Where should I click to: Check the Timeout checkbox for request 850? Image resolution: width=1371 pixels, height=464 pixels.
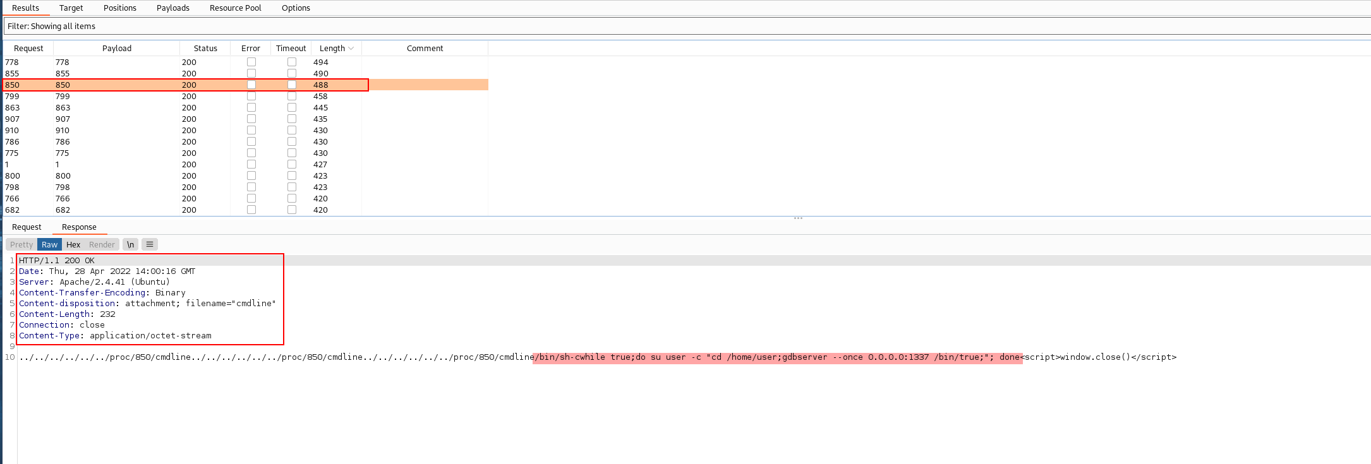point(292,85)
